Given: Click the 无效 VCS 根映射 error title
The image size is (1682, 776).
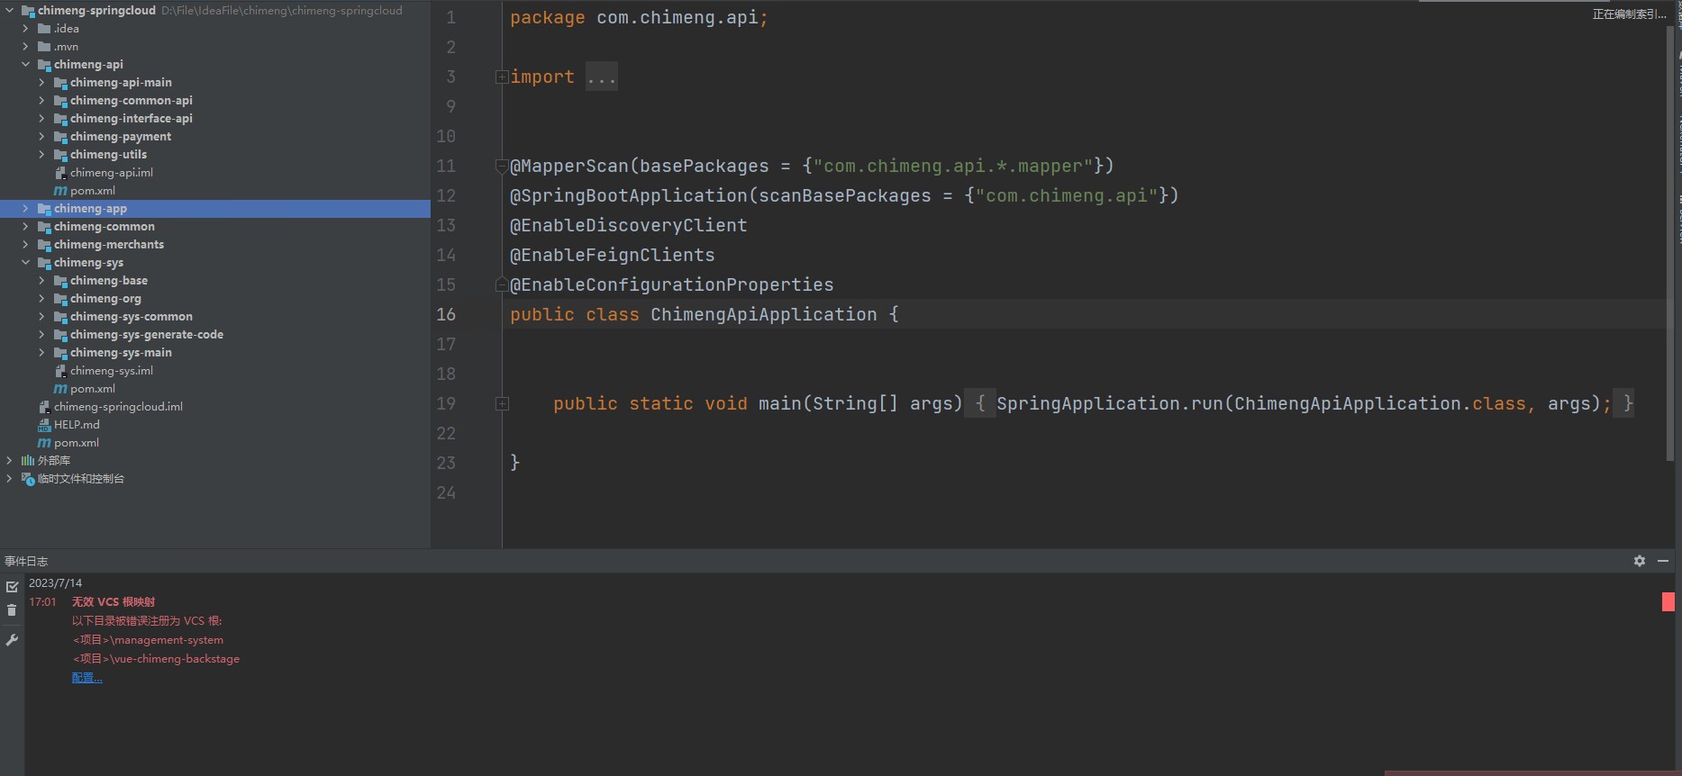Looking at the screenshot, I should click(x=114, y=601).
